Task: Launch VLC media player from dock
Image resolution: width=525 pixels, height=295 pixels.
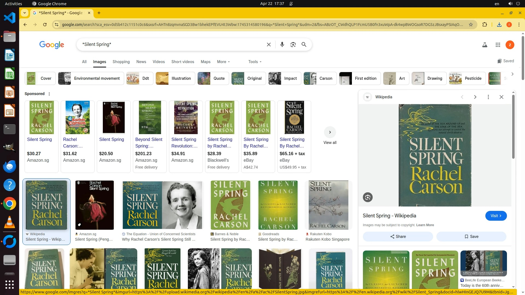Action: [9, 222]
